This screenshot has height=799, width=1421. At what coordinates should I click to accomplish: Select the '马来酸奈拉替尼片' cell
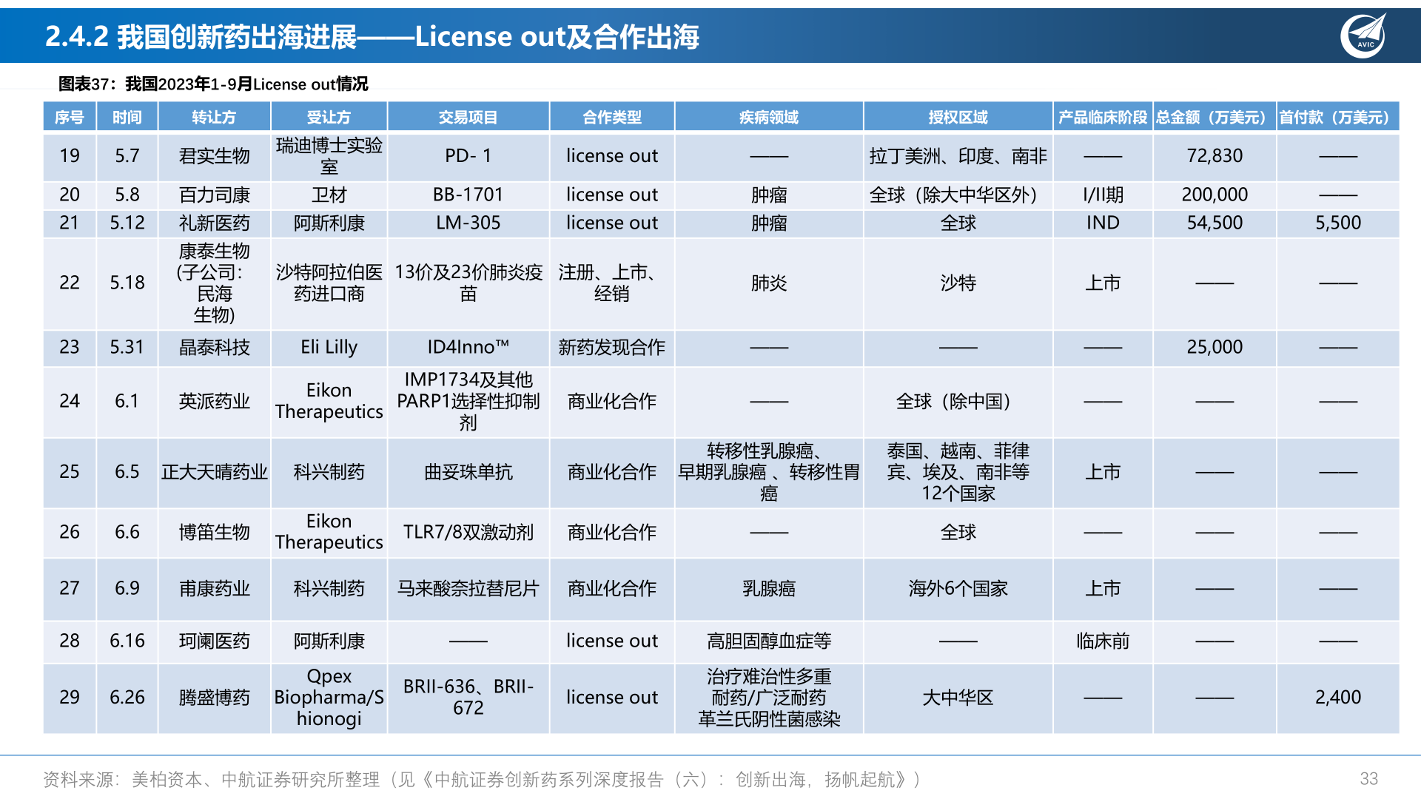tap(468, 589)
